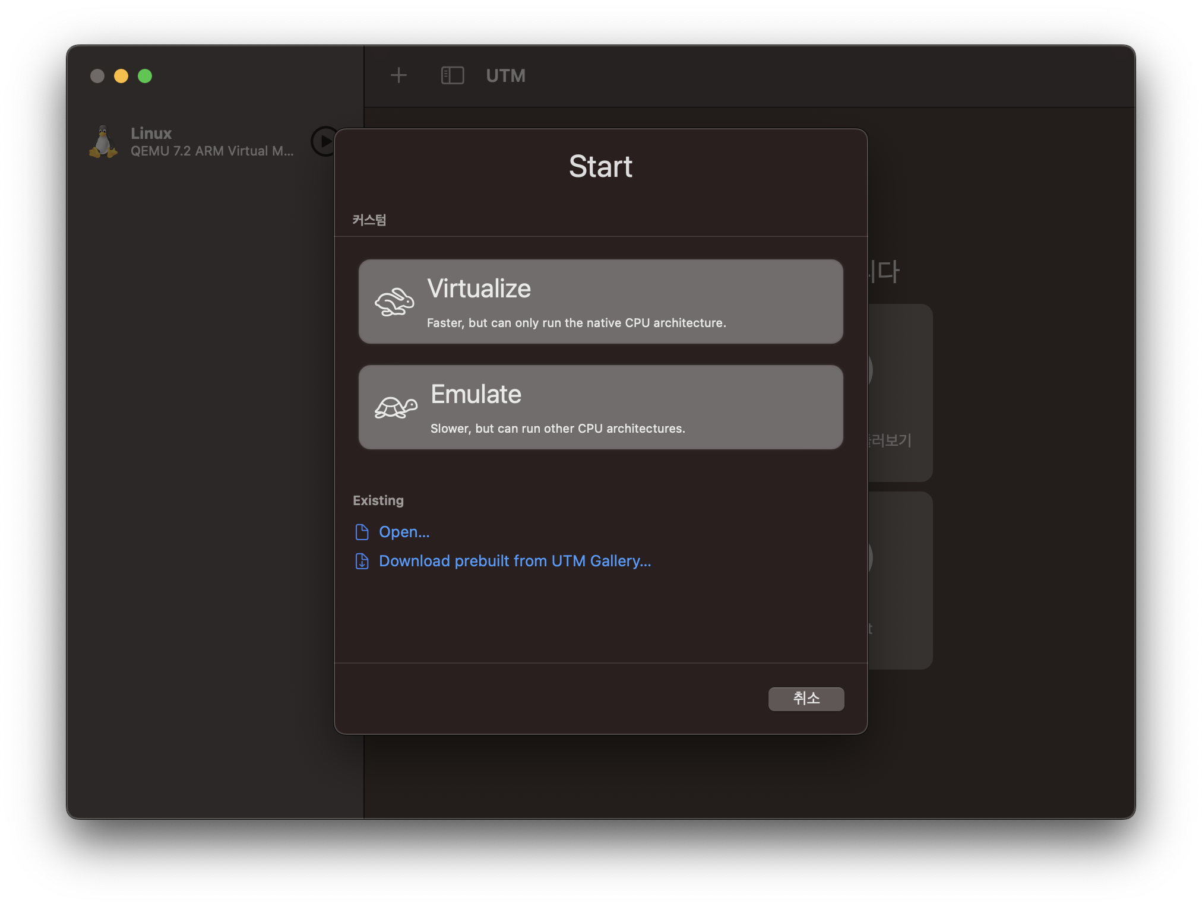Image resolution: width=1202 pixels, height=907 pixels.
Task: Toggle the sidebar with the toolbar icon
Action: coord(452,75)
